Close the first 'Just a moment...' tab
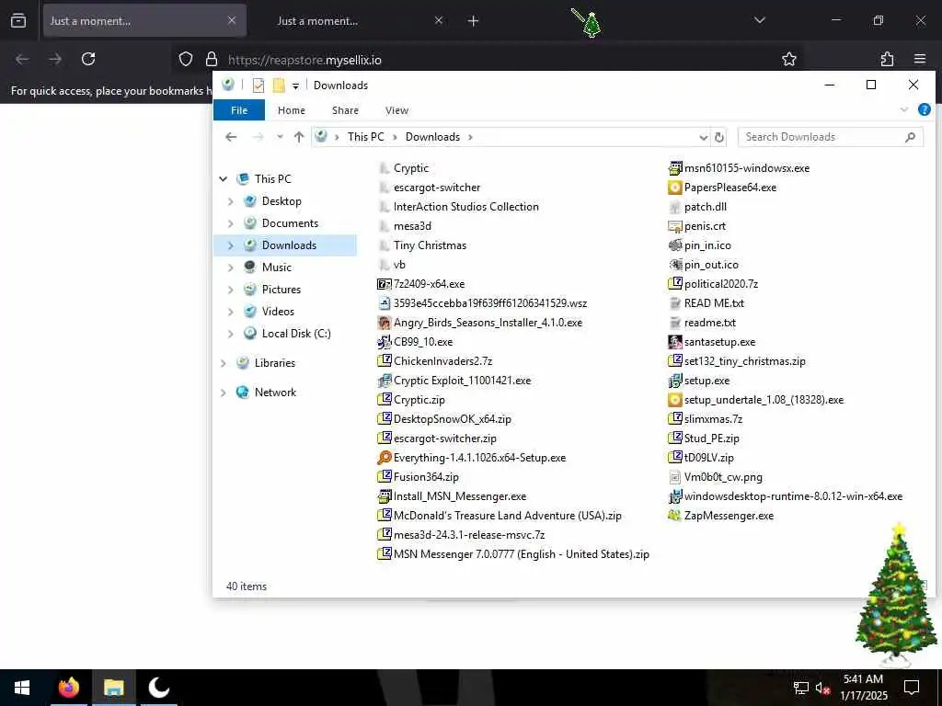 coord(232,20)
